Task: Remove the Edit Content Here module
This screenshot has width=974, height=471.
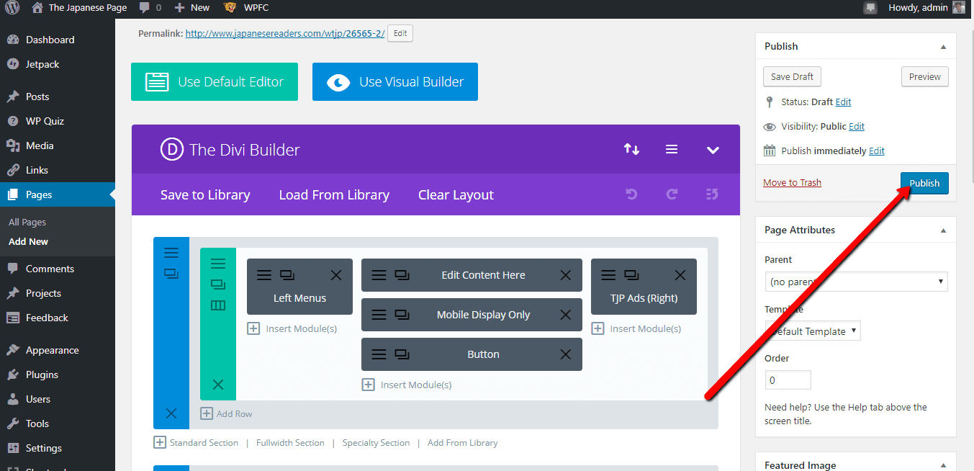Action: (566, 275)
